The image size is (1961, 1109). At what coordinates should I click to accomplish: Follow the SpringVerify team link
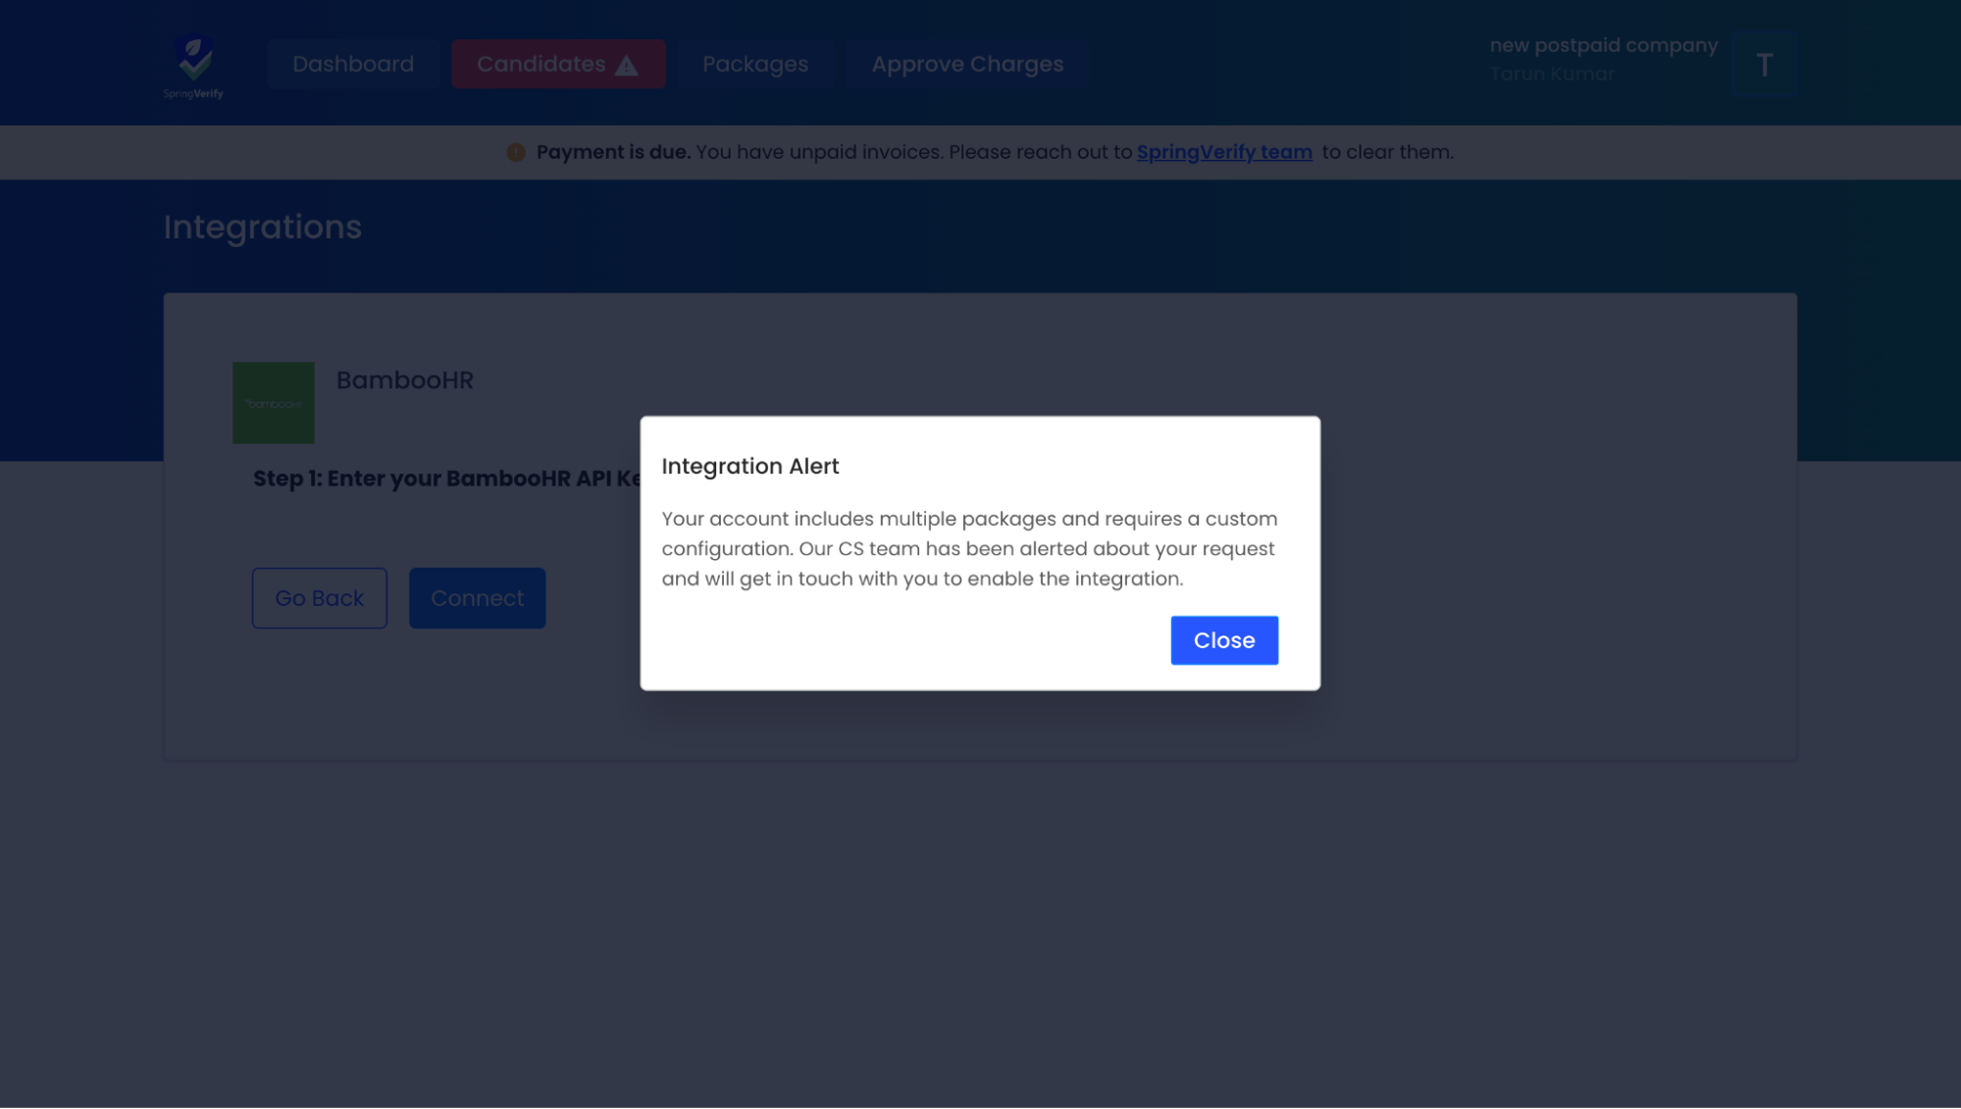pyautogui.click(x=1223, y=152)
